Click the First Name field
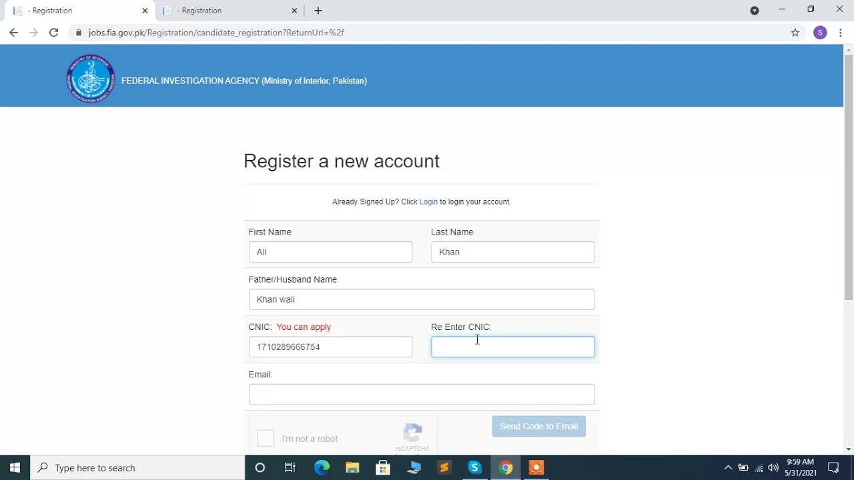854x480 pixels. (x=330, y=252)
